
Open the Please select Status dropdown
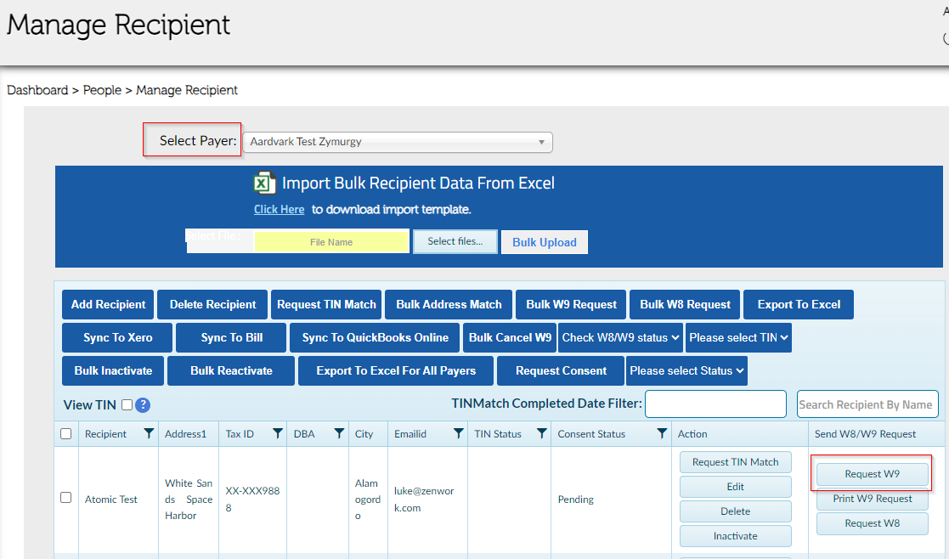click(686, 370)
